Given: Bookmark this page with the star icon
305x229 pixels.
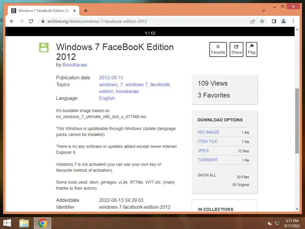Looking at the screenshot, I should (262, 21).
